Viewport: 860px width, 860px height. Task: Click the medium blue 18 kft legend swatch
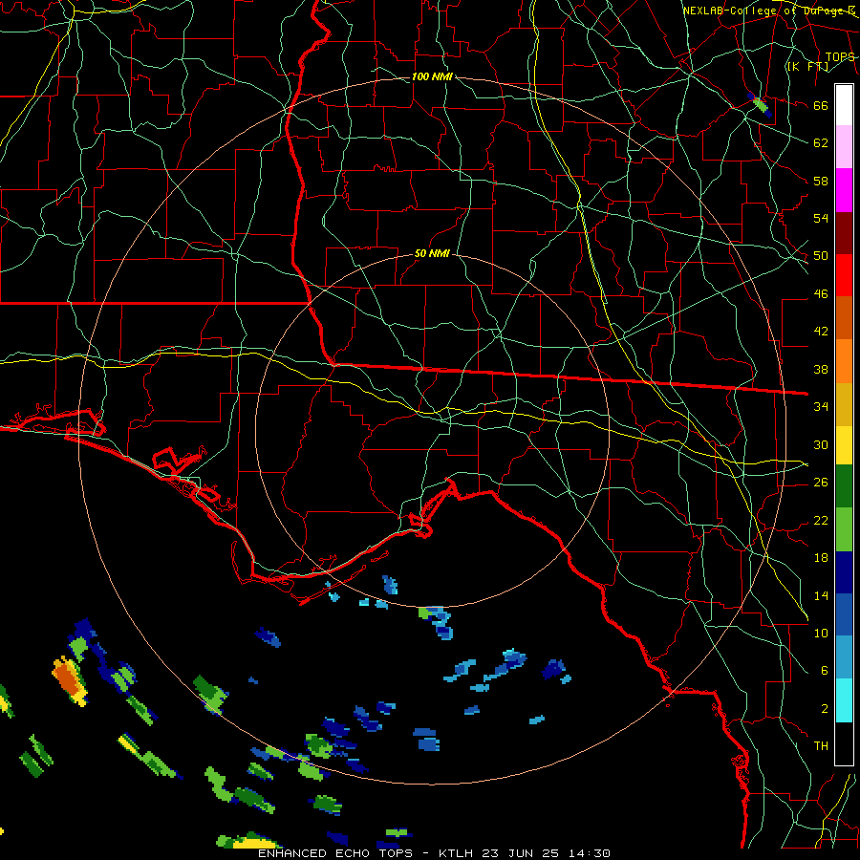844,614
